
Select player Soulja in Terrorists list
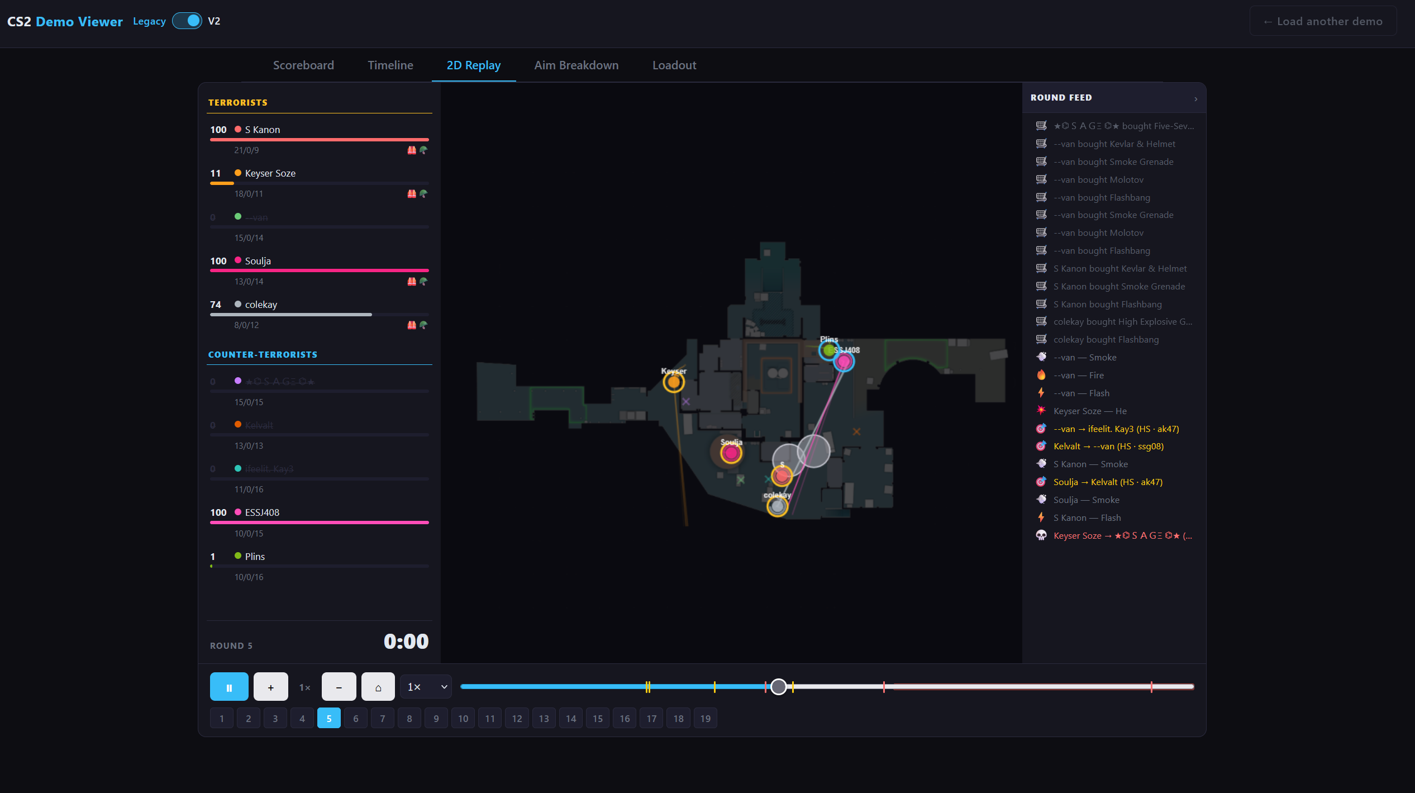click(x=320, y=270)
